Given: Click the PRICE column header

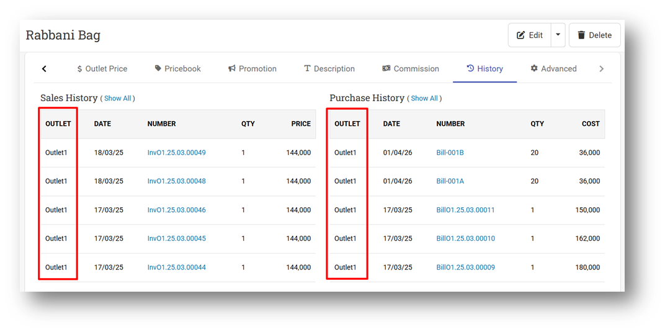Looking at the screenshot, I should coord(301,124).
